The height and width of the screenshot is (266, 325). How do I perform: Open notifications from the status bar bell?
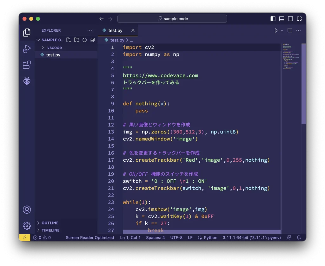click(x=299, y=237)
